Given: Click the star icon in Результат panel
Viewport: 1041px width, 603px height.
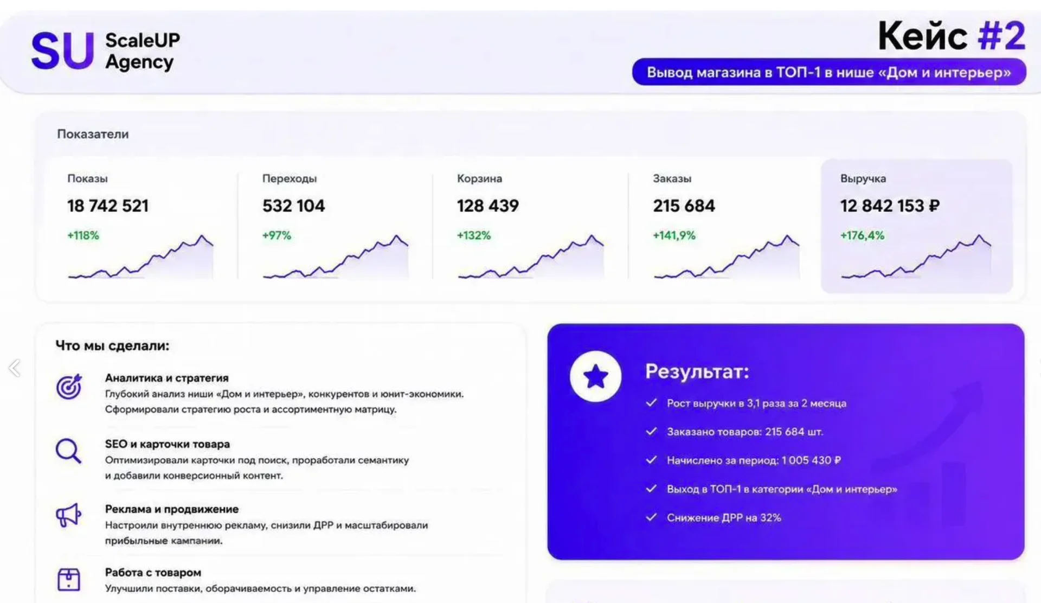Looking at the screenshot, I should 595,376.
